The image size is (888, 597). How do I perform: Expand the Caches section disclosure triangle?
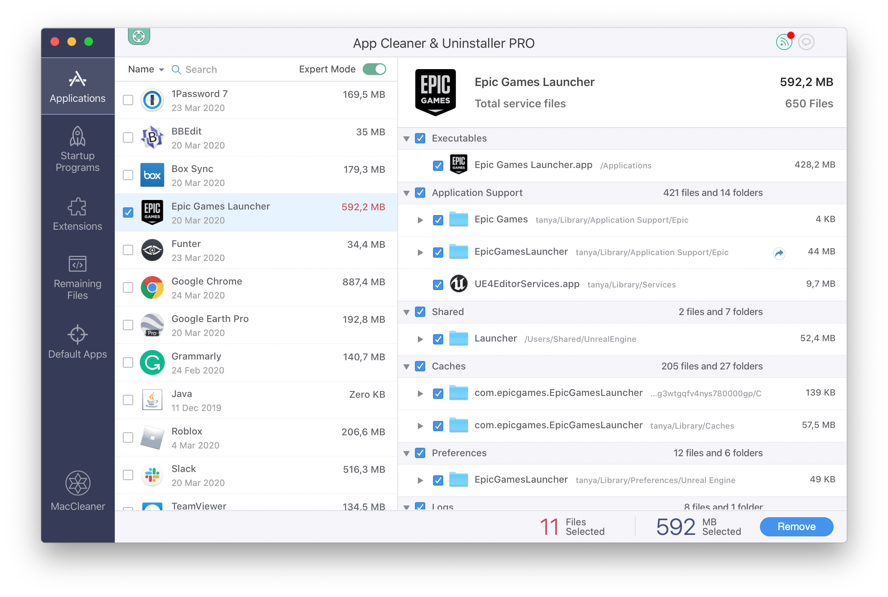410,366
